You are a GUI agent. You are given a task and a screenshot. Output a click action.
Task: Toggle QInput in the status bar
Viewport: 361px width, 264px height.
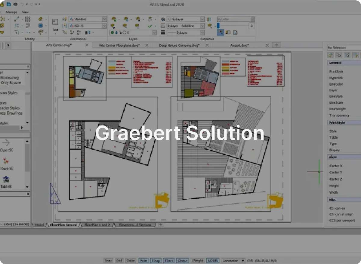tap(183, 261)
